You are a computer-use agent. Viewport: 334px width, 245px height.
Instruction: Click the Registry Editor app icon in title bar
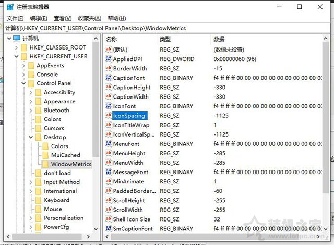tap(10, 7)
